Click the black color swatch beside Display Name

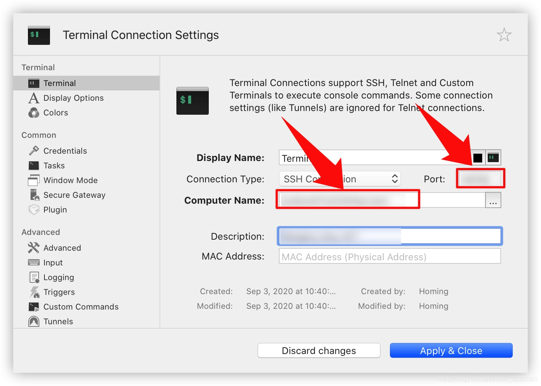tap(478, 158)
